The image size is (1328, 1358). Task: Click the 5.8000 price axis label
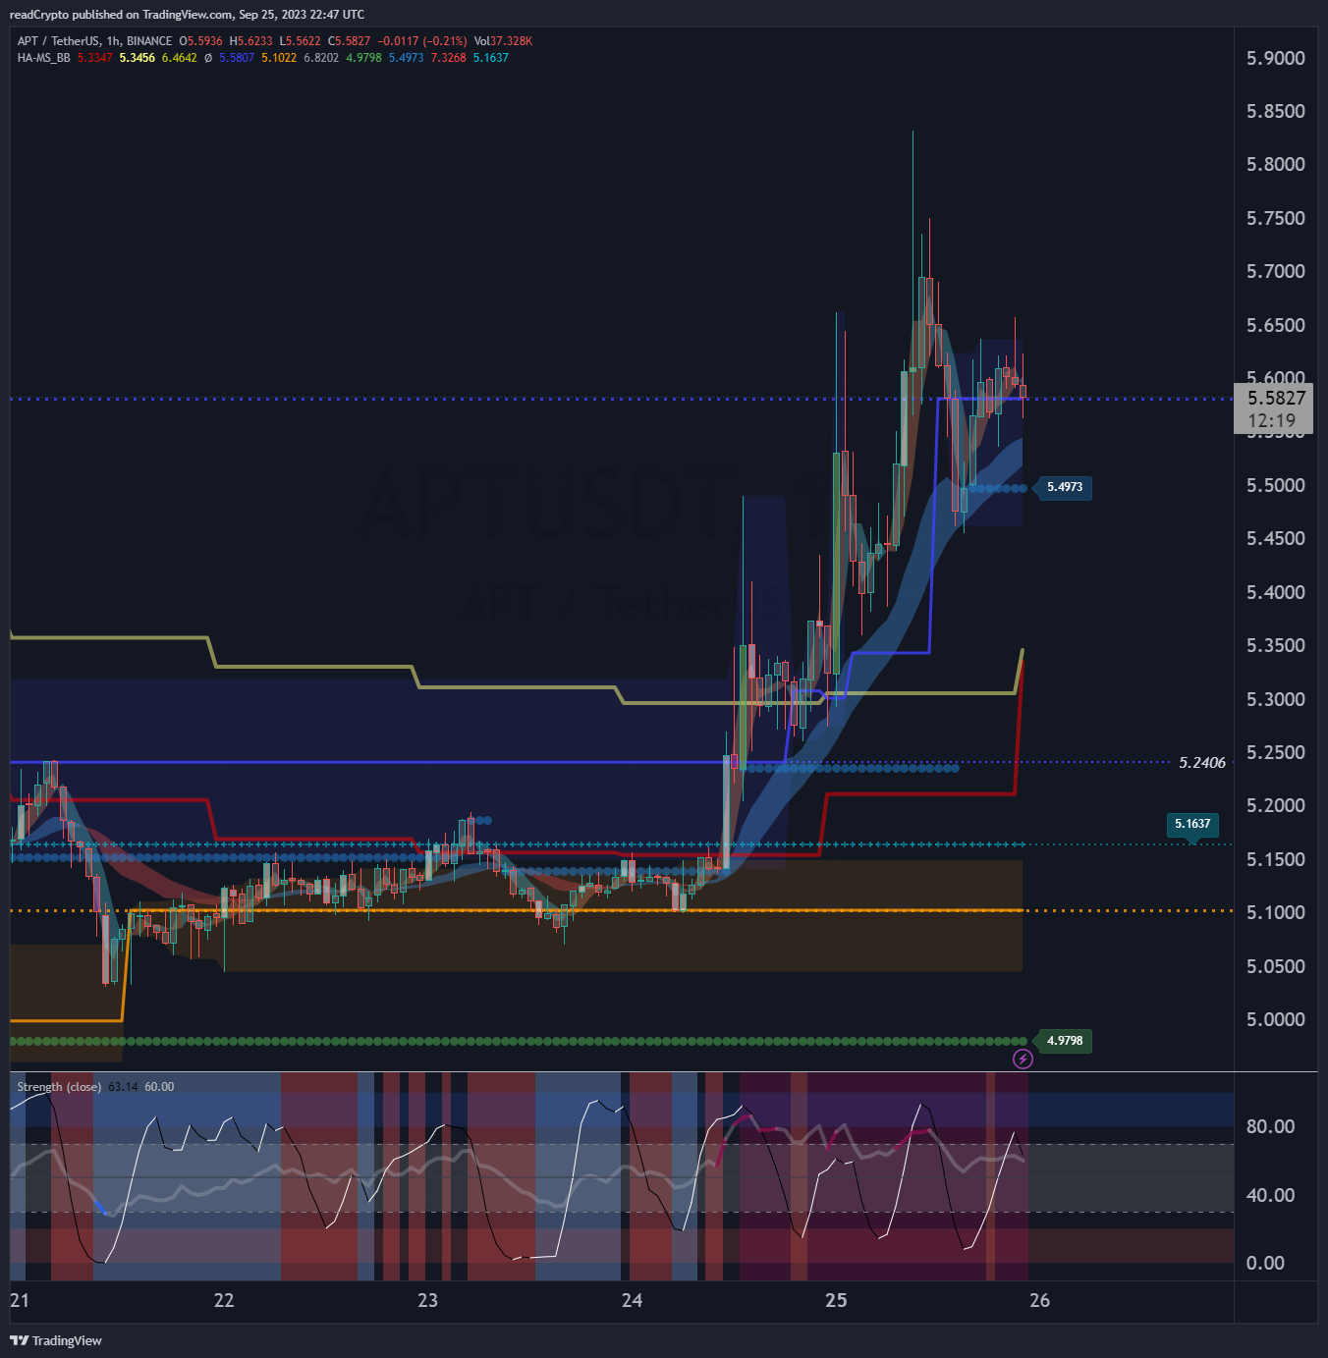pos(1276,164)
